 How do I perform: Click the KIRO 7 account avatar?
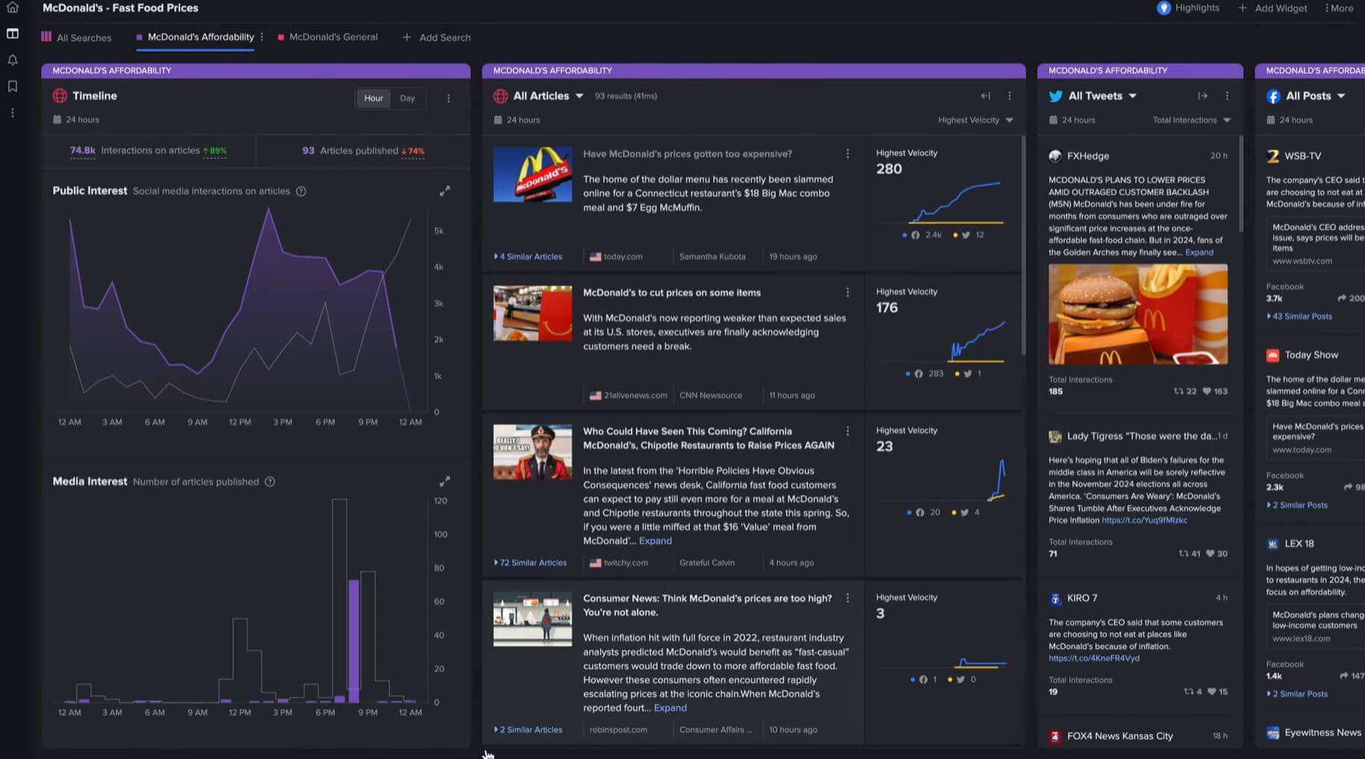coord(1055,599)
